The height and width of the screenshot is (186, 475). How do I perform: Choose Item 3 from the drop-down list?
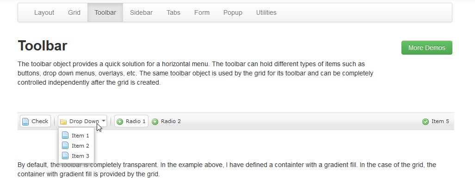click(80, 156)
